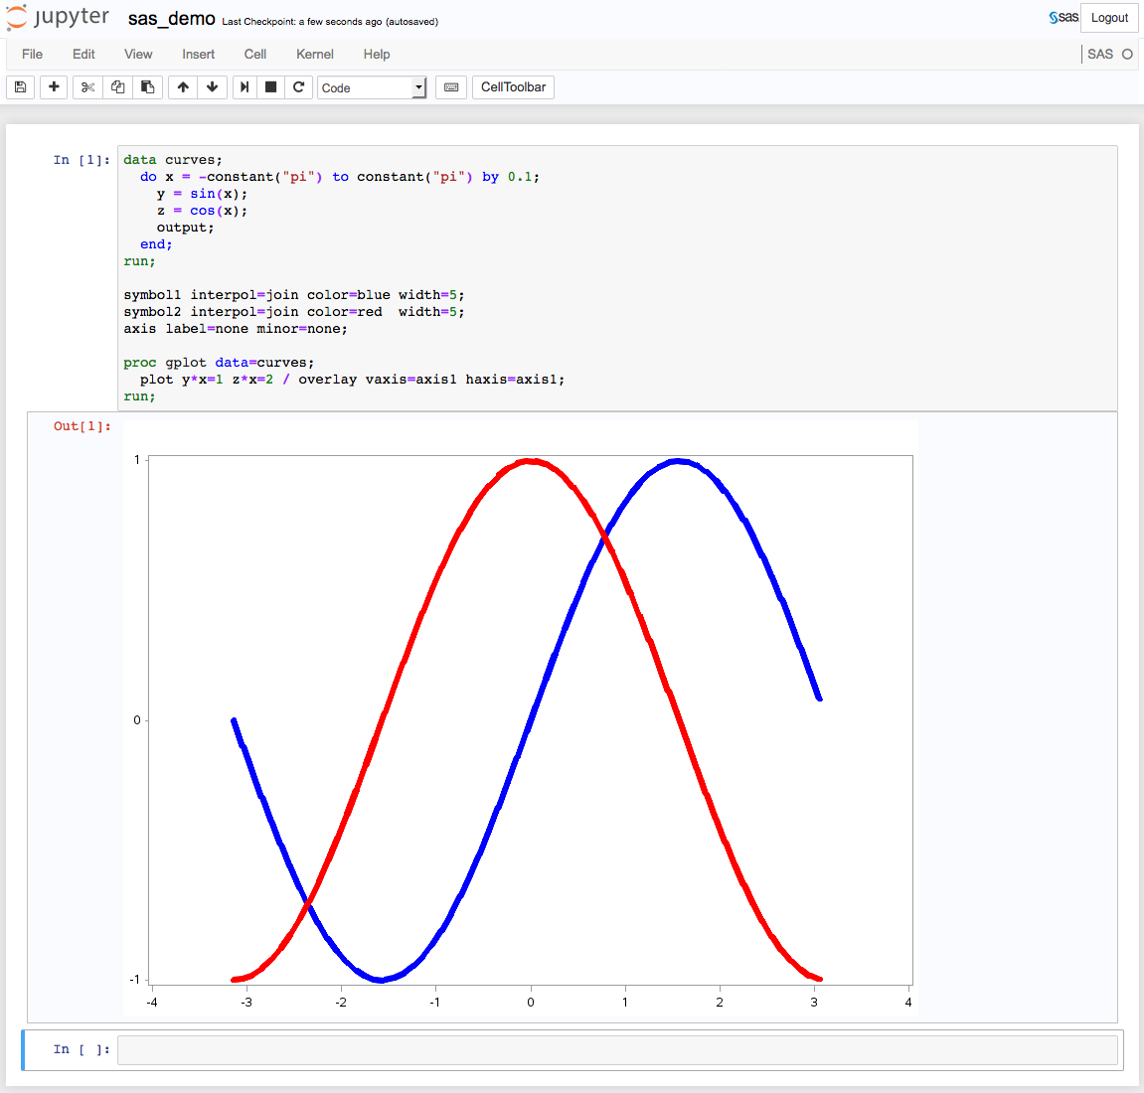This screenshot has height=1093, width=1144.
Task: Restart the kernel using the circular arrow icon
Action: pos(298,87)
